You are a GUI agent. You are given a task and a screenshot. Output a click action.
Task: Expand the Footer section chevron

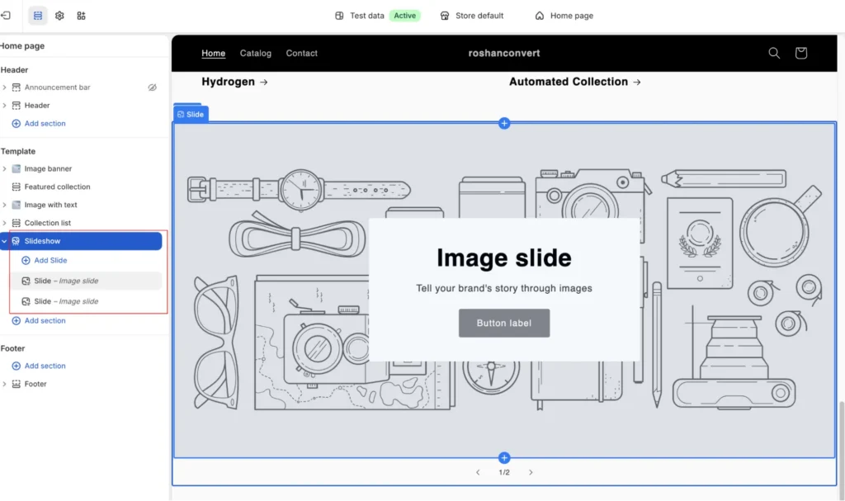4,384
